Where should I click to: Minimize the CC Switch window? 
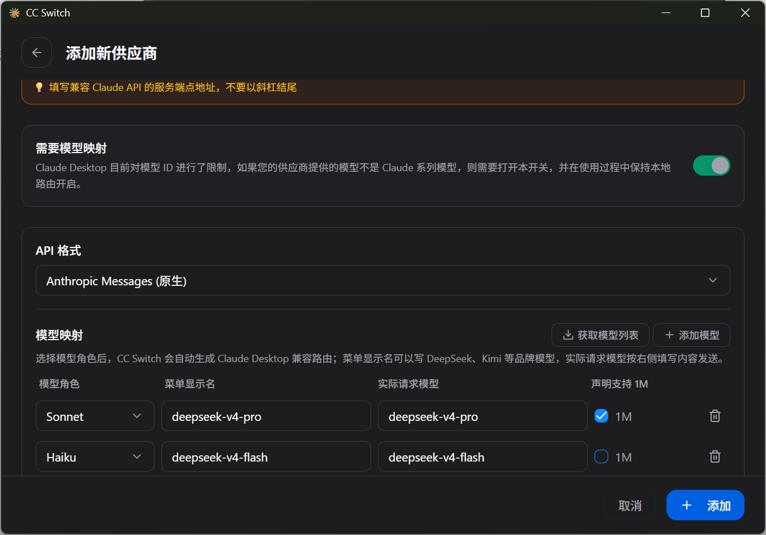[x=666, y=12]
